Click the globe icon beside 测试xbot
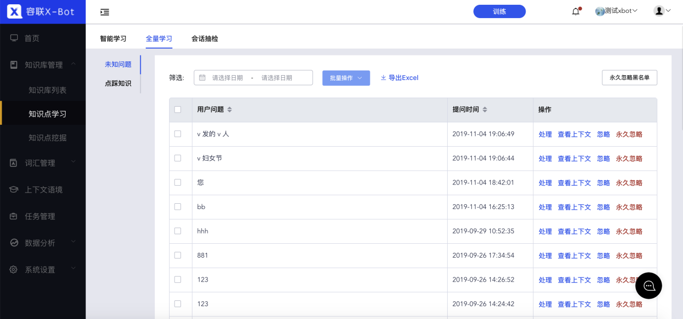The height and width of the screenshot is (319, 683). pos(600,11)
